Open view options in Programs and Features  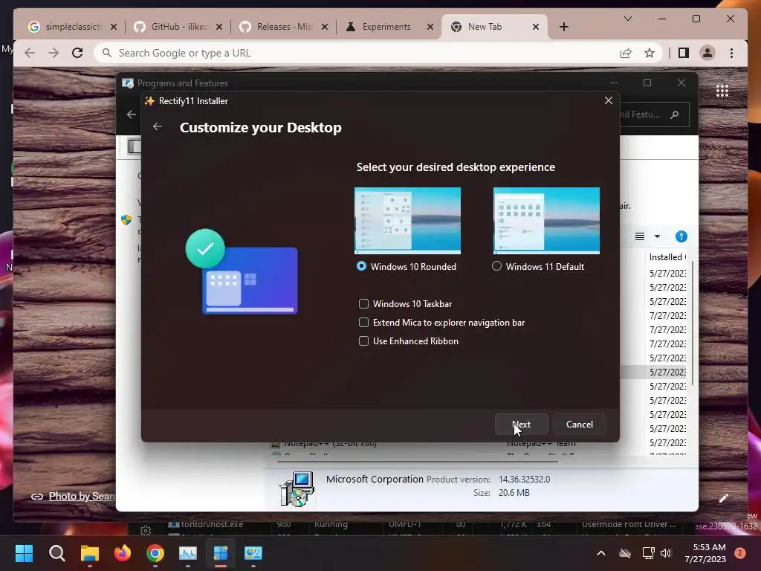tap(640, 236)
